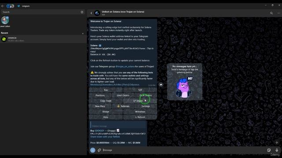Search within this chat
This screenshot has height=158, width=282.
click(271, 13)
